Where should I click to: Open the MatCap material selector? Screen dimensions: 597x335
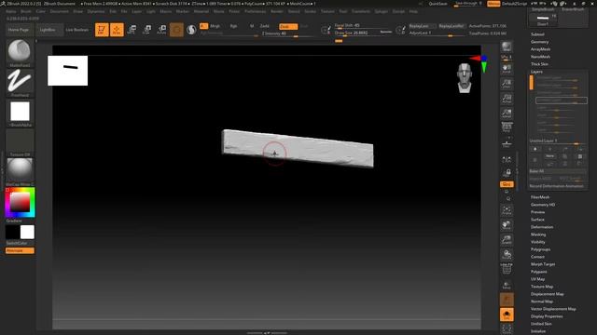coord(20,172)
